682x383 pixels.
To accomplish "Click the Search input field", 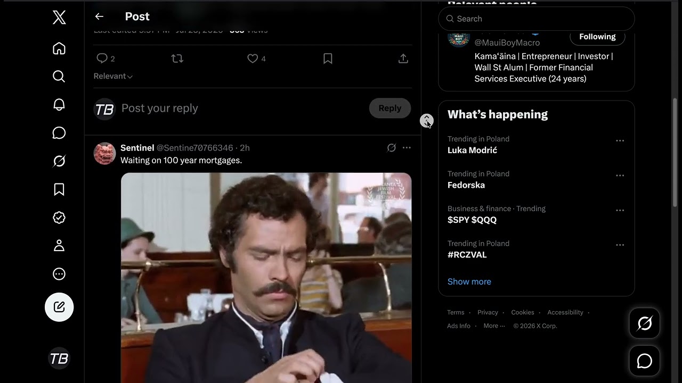I will (x=537, y=19).
